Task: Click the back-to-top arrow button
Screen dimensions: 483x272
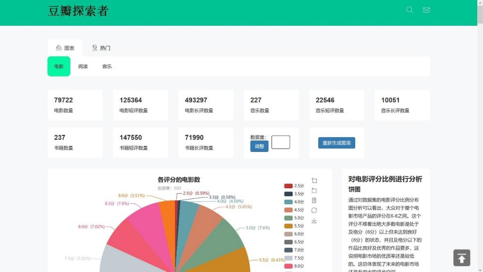Action: [x=461, y=258]
